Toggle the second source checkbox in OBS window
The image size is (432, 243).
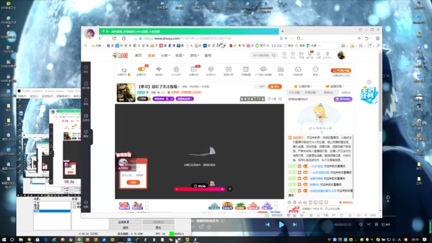(75, 207)
